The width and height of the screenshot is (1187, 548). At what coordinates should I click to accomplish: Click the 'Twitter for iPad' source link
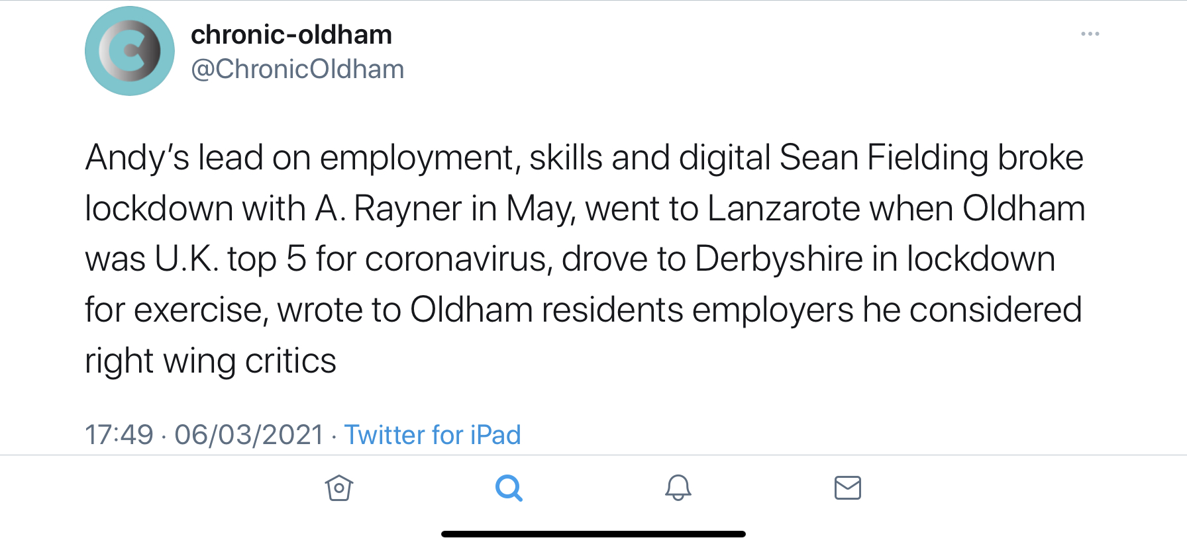coord(433,435)
